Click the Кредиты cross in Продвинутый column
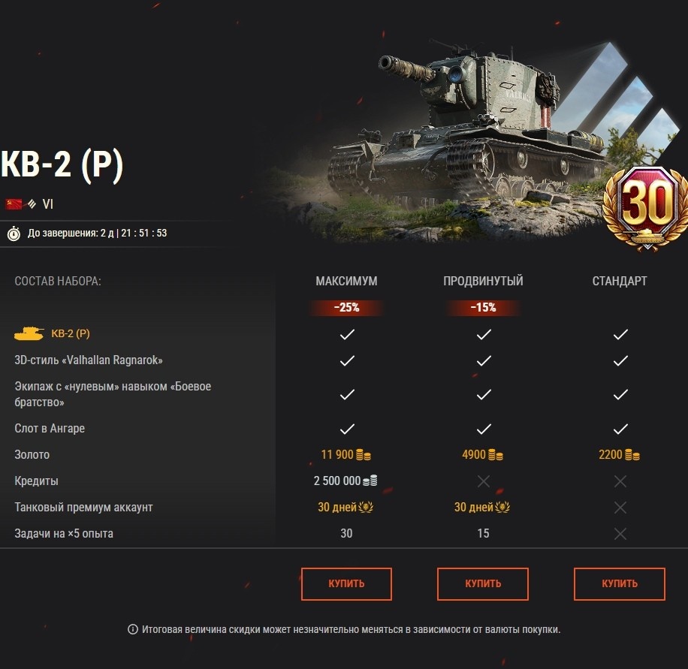The image size is (688, 669). pyautogui.click(x=484, y=481)
